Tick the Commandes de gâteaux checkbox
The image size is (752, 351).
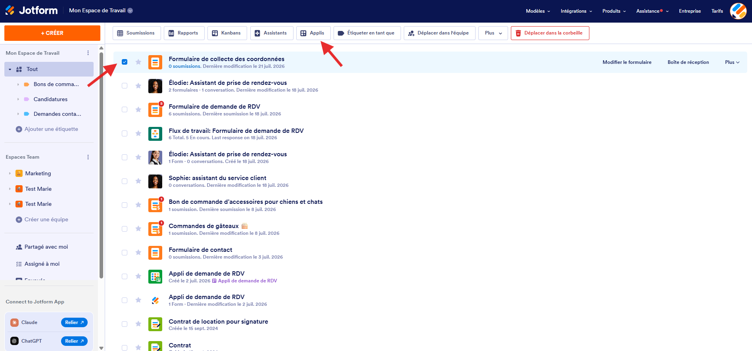[125, 228]
